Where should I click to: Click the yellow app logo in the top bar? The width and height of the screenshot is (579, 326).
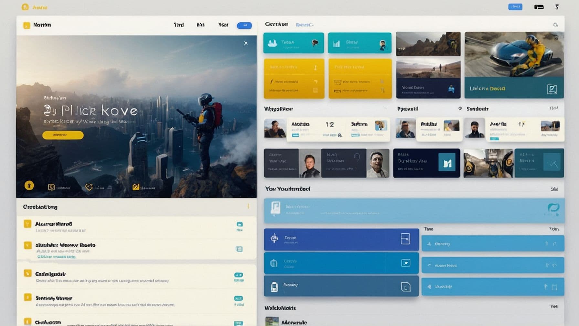click(25, 7)
